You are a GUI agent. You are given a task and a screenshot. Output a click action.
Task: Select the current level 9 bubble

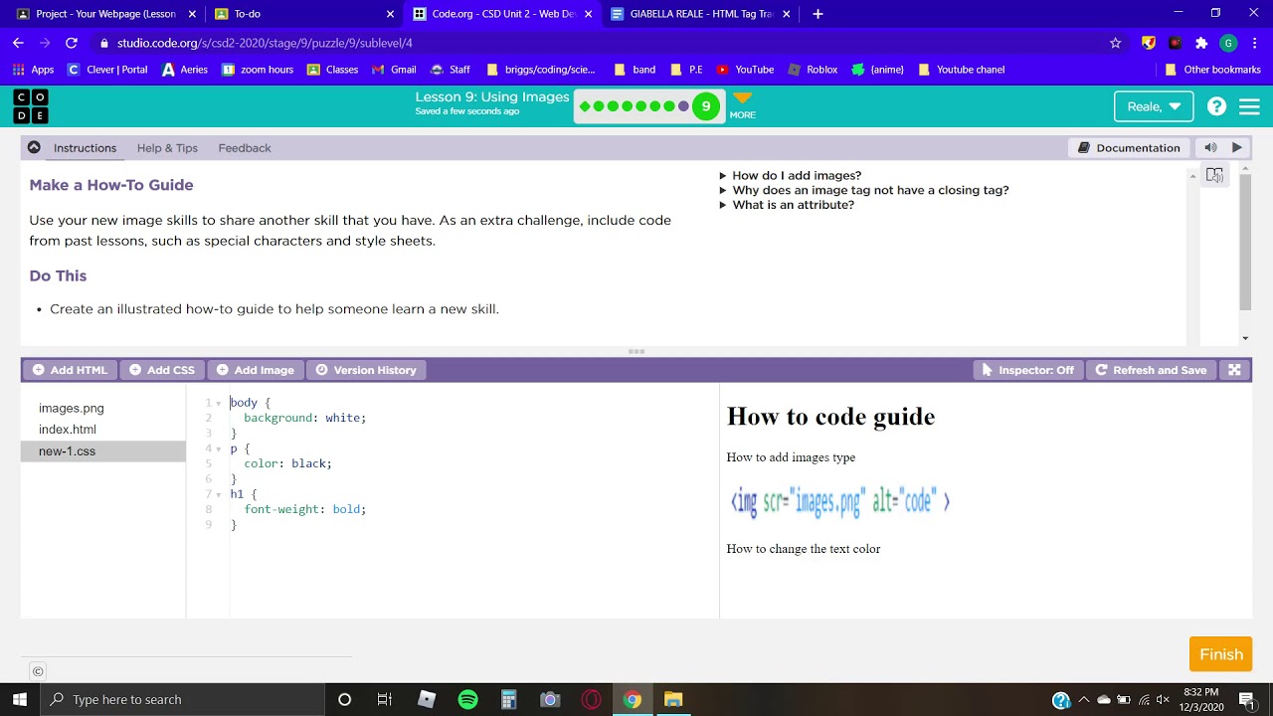[706, 106]
